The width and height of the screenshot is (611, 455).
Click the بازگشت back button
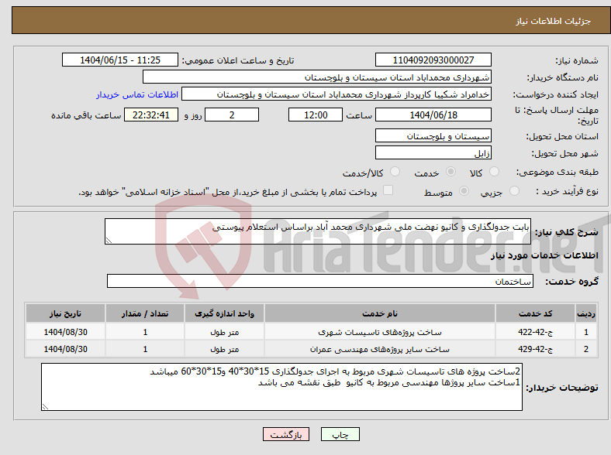pos(286,434)
